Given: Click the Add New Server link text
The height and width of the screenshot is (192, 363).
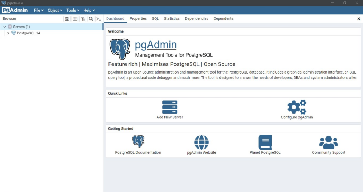Looking at the screenshot, I should pyautogui.click(x=170, y=117).
